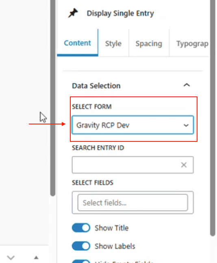Click the down chevron at bottom left
This screenshot has height=263, width=217.
pyautogui.click(x=11, y=257)
